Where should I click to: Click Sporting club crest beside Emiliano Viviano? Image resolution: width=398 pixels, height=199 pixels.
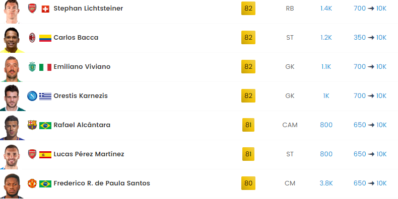click(32, 67)
